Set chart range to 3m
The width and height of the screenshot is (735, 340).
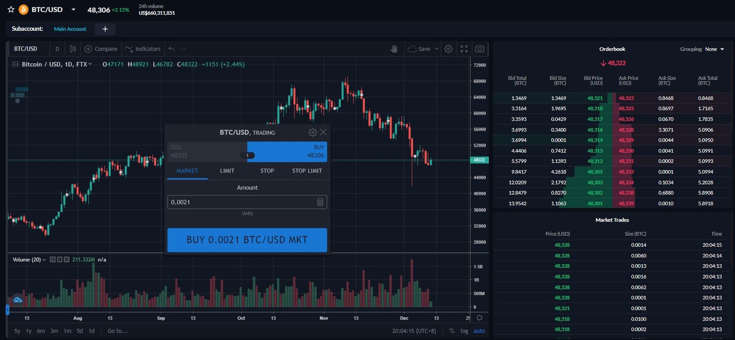coord(54,331)
